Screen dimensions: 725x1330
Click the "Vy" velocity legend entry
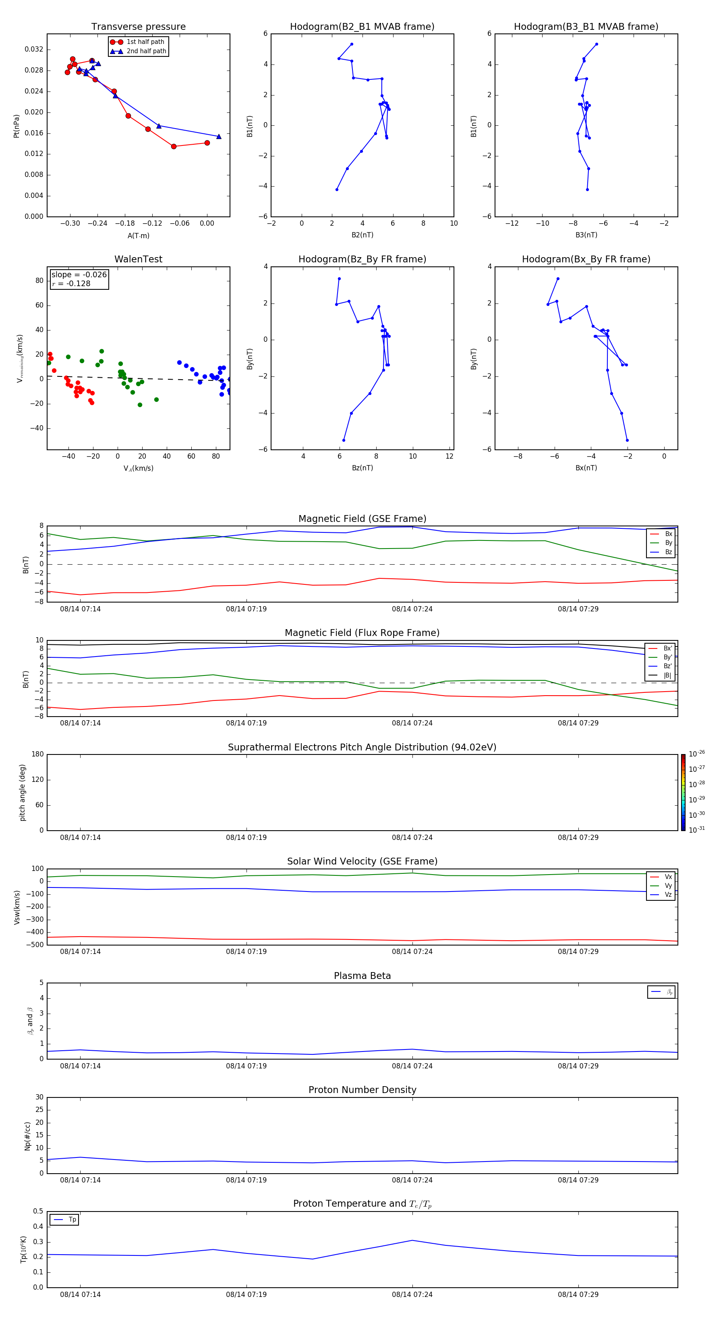point(661,885)
